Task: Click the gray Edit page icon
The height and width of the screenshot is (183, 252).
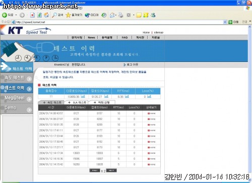Action: [129, 15]
